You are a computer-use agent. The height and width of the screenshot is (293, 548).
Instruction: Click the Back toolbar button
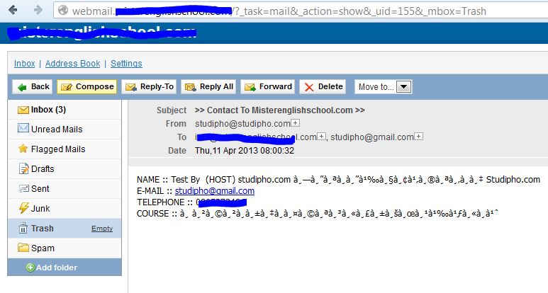[x=33, y=87]
